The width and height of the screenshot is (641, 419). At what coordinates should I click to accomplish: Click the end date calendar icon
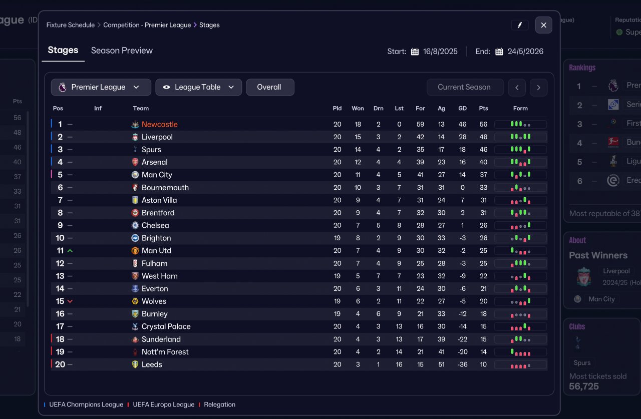[x=499, y=52]
